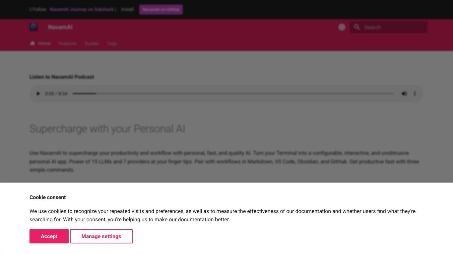Play the NavamAI podcast audio
The image size is (453, 254).
pos(38,94)
